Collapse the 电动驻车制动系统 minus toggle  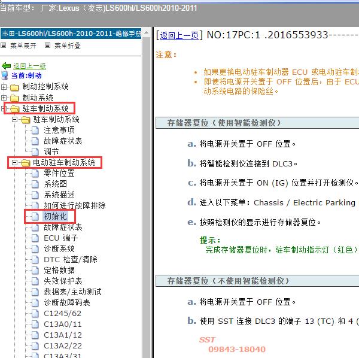point(14,162)
